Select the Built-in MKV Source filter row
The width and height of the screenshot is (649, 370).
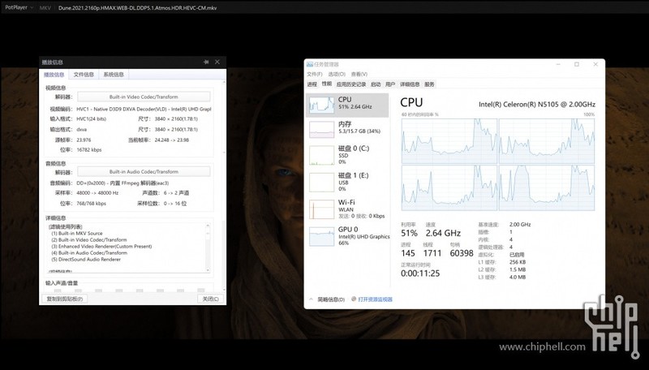(77, 234)
